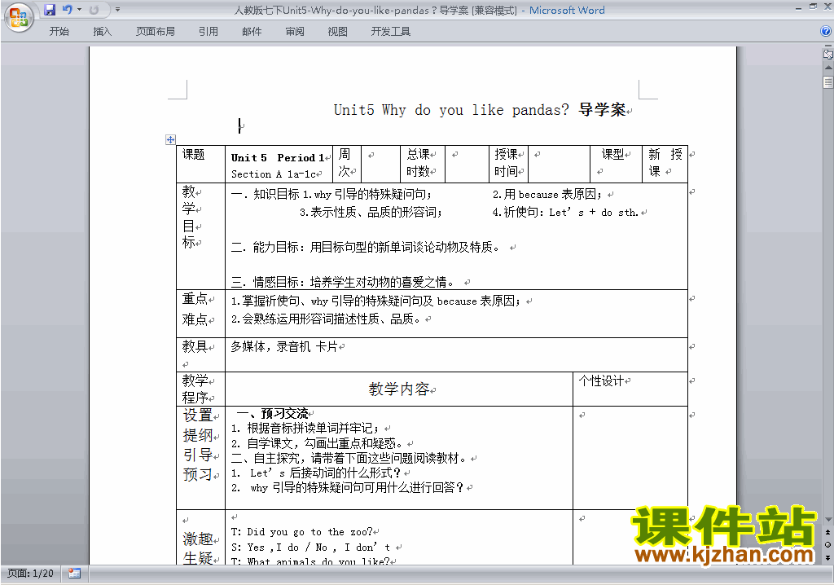Open the Select Browse Object circle button
The height and width of the screenshot is (585, 834).
pos(827,544)
